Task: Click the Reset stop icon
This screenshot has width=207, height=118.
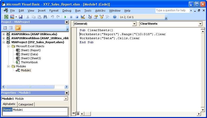Action: 77,17
